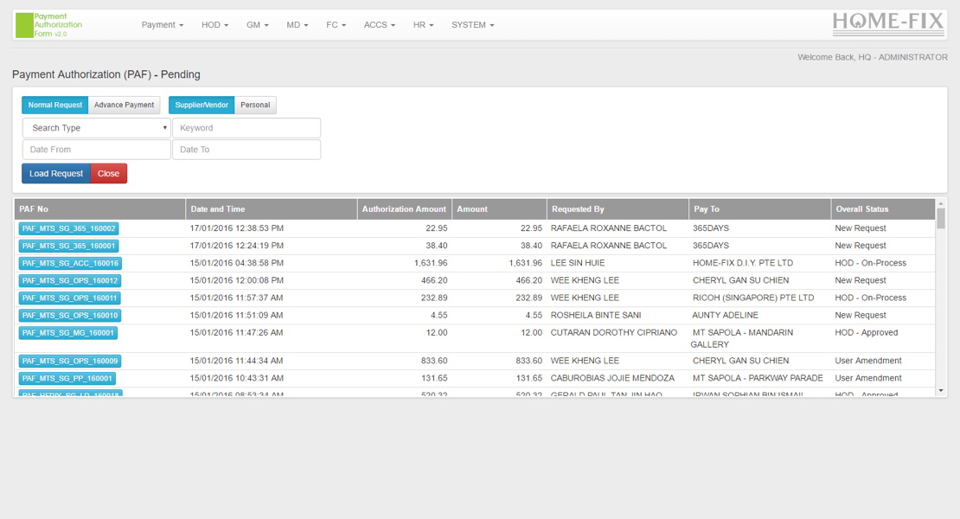Click the table scrollbar down arrow
960x519 pixels.
pyautogui.click(x=941, y=391)
